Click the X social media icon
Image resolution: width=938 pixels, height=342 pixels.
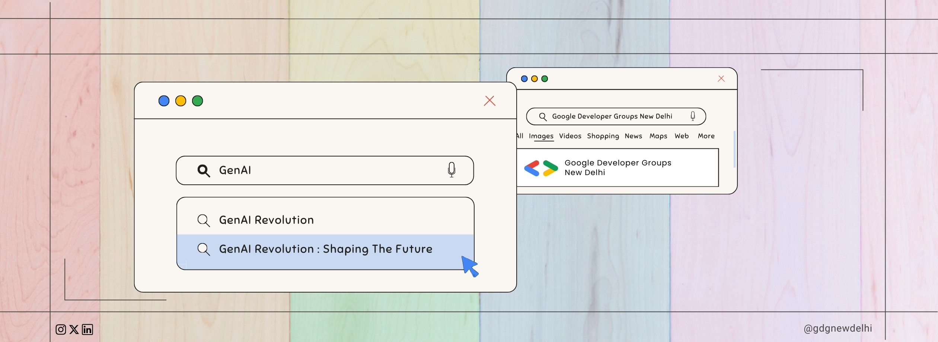click(x=73, y=329)
